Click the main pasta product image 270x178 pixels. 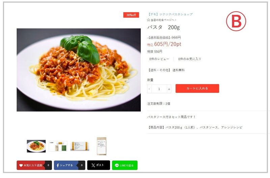pos(79,70)
